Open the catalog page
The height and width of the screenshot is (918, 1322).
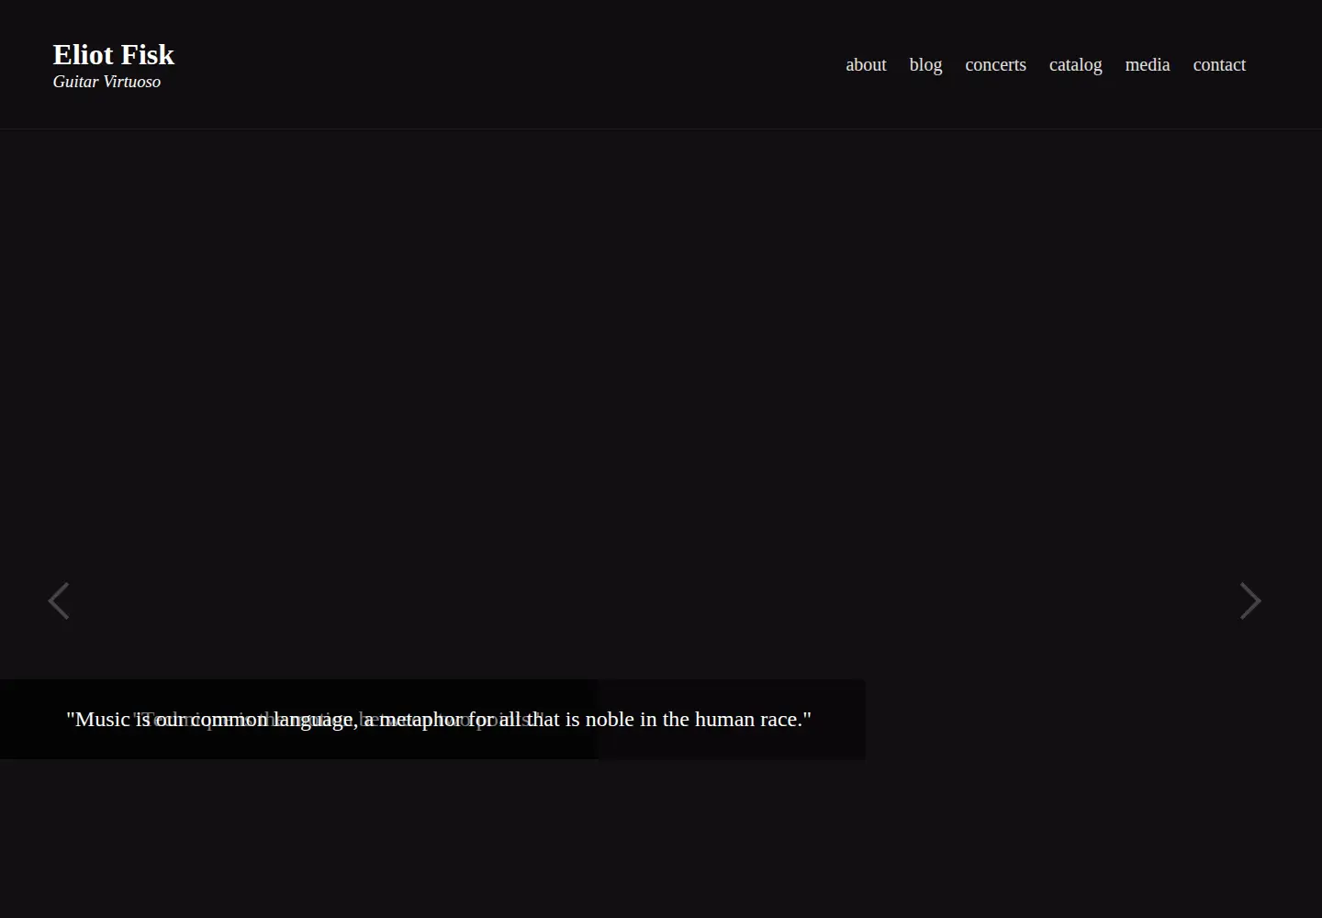pyautogui.click(x=1075, y=64)
